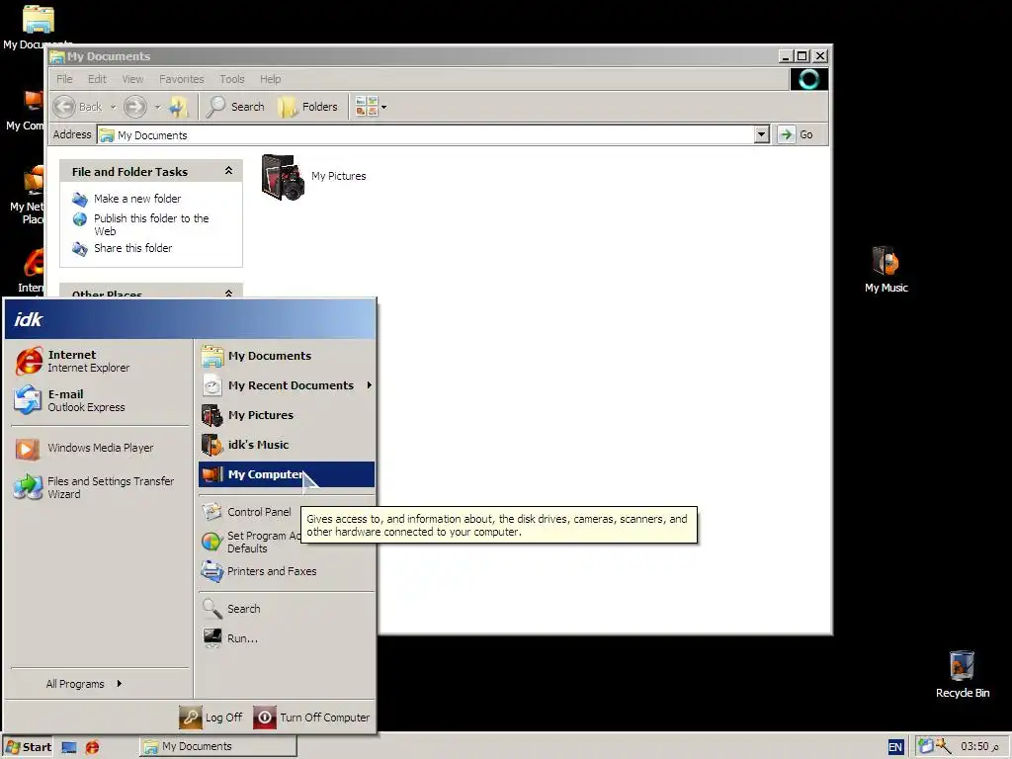Click EN language indicator in tray
The image size is (1012, 759).
point(895,747)
